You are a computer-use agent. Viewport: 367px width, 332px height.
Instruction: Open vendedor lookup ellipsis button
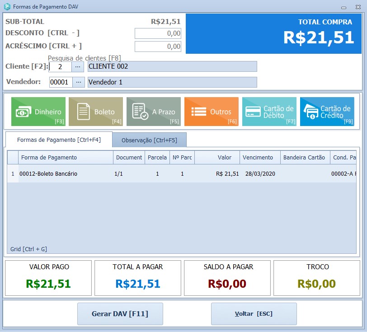(x=78, y=82)
